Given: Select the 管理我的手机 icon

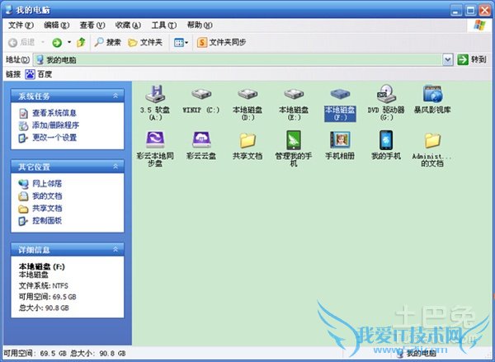Looking at the screenshot, I should pos(294,148).
